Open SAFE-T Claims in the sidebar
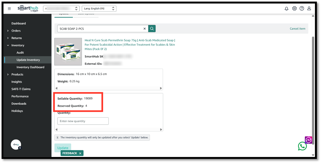 (21, 89)
